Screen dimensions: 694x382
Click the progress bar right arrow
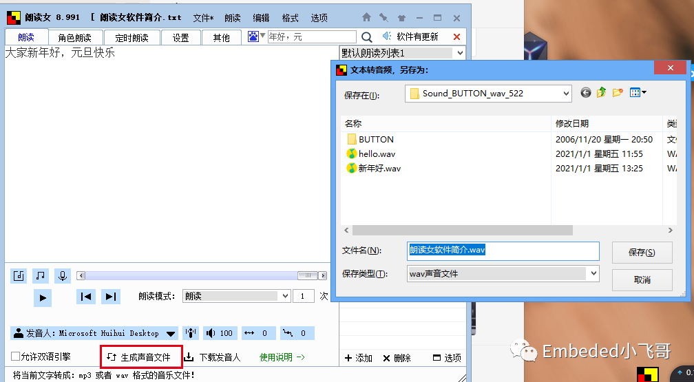tap(323, 275)
